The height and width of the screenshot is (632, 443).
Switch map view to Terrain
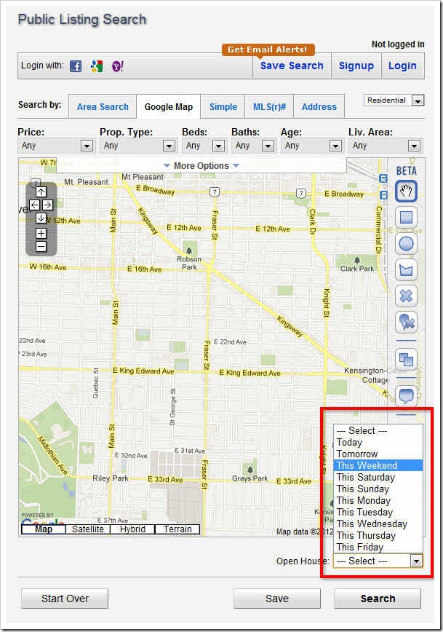click(177, 529)
